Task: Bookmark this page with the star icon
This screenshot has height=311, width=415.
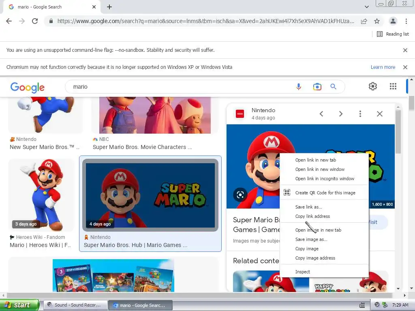Action: click(x=377, y=21)
